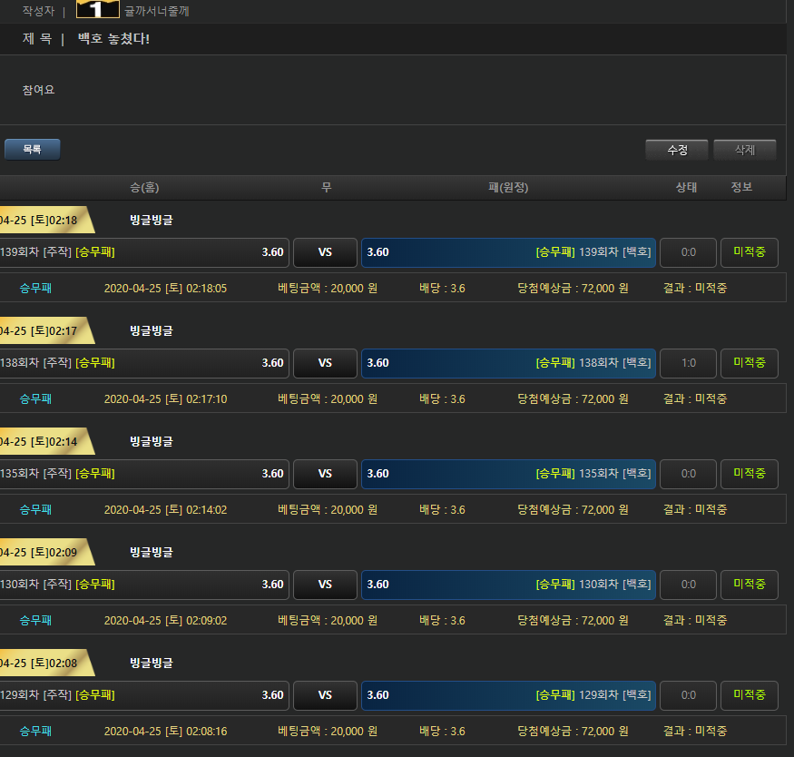Click the 미적중 button for round 139

[x=749, y=252]
